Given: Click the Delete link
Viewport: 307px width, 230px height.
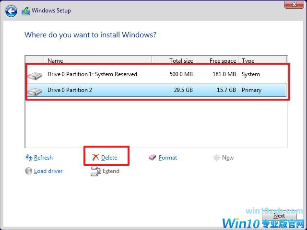Looking at the screenshot, I should 109,158.
